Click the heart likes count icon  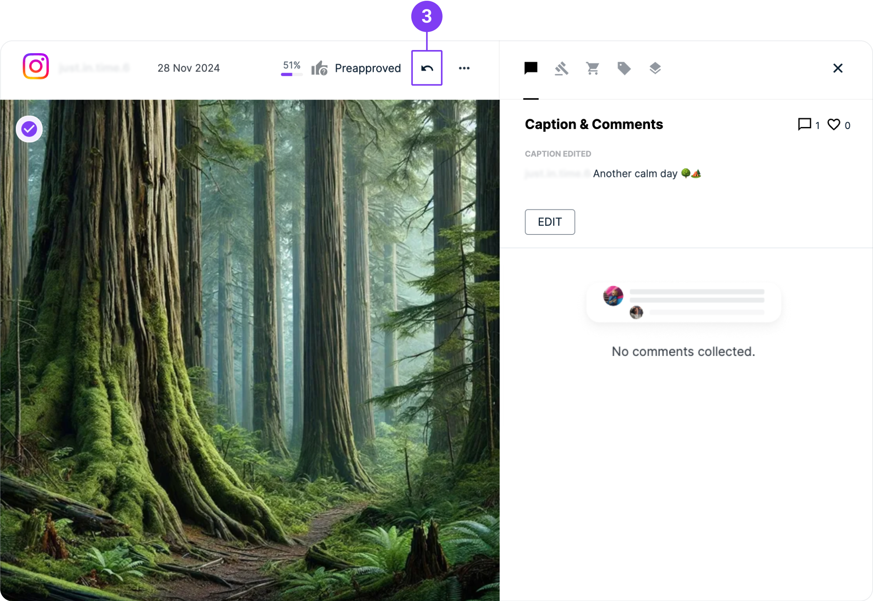[x=834, y=125]
